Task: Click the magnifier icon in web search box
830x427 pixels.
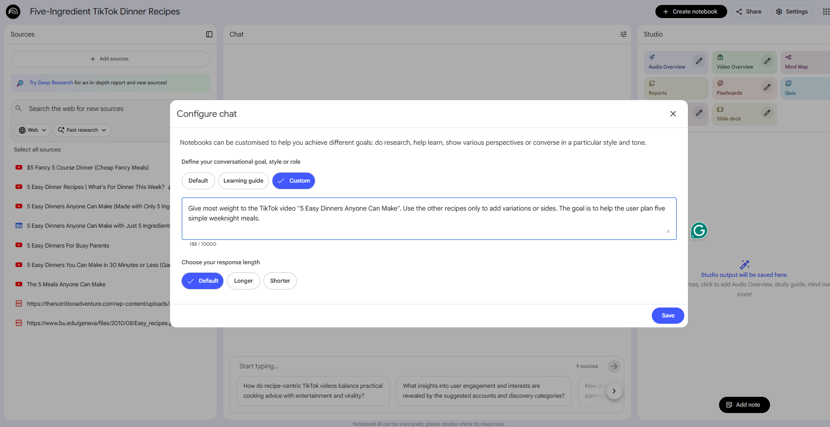Action: [x=18, y=108]
